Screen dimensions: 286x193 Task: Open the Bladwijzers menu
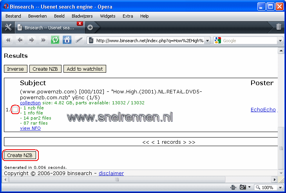point(82,16)
